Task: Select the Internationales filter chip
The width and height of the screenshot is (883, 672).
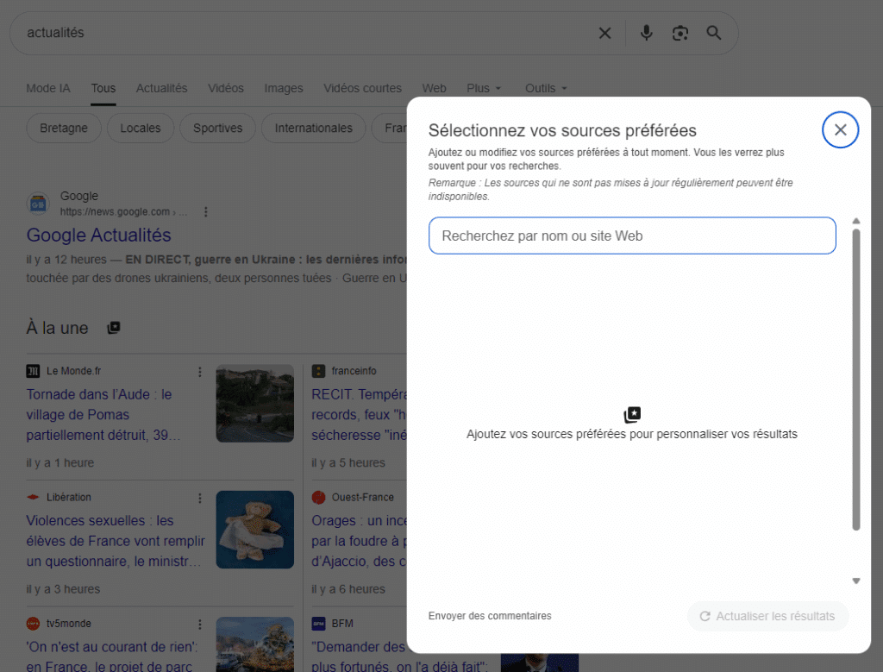Action: pos(314,129)
